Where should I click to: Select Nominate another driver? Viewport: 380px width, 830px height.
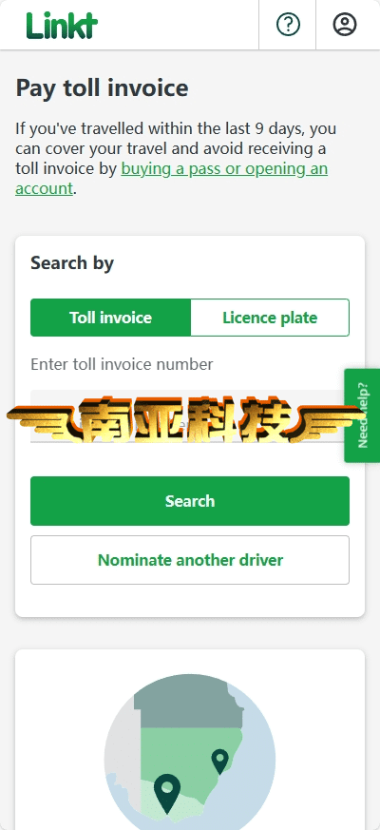click(190, 560)
